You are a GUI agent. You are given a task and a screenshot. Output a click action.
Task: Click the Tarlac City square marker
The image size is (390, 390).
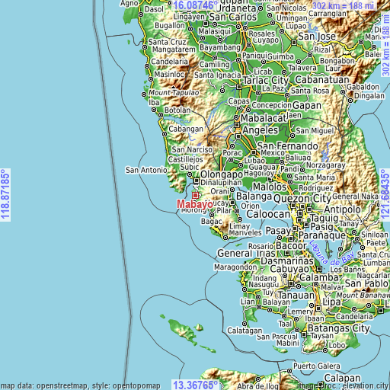tap(239, 87)
